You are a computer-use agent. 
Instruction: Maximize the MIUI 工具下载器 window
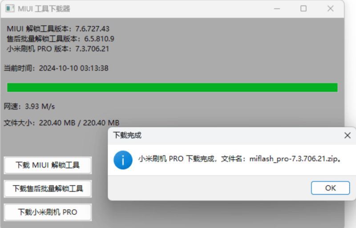pyautogui.click(x=303, y=8)
